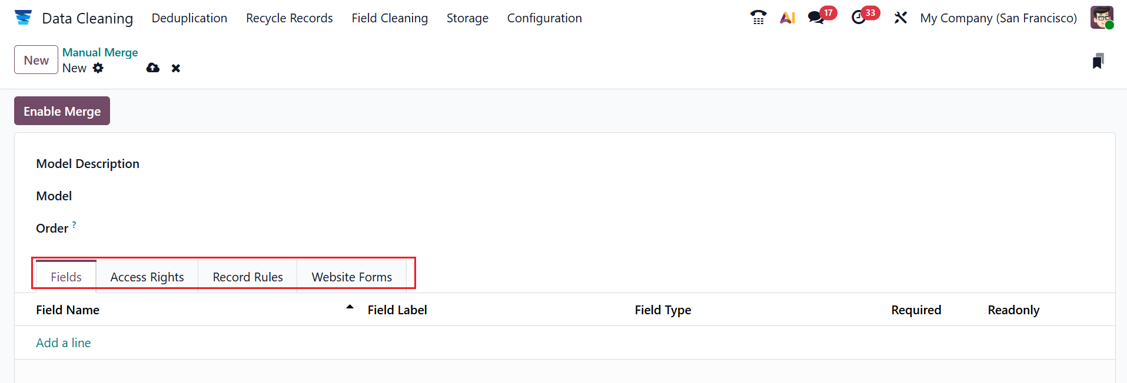
Task: Click the Data Cleaning app logo icon
Action: (x=24, y=18)
